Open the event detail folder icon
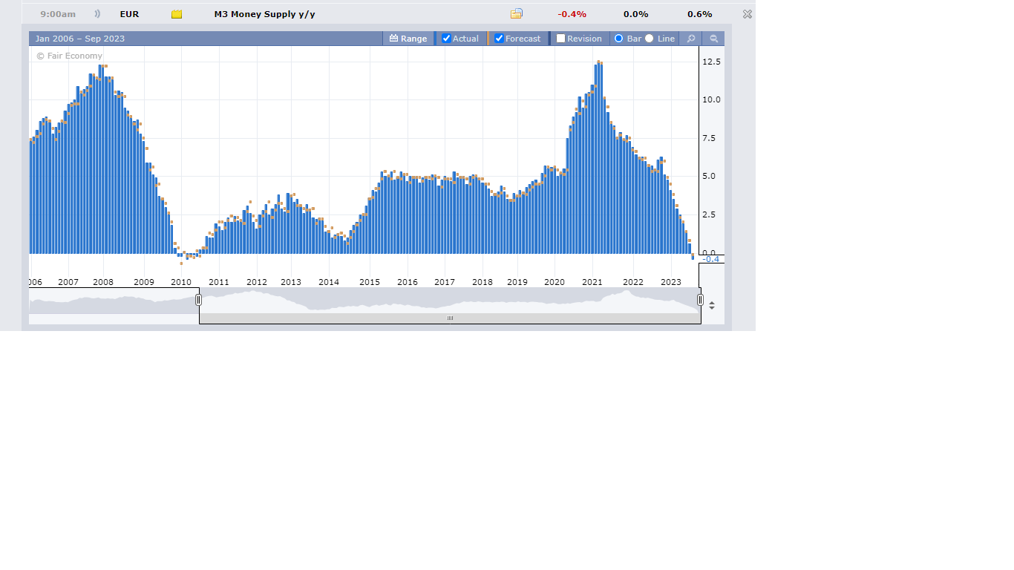Image resolution: width=1014 pixels, height=570 pixels. [x=517, y=13]
